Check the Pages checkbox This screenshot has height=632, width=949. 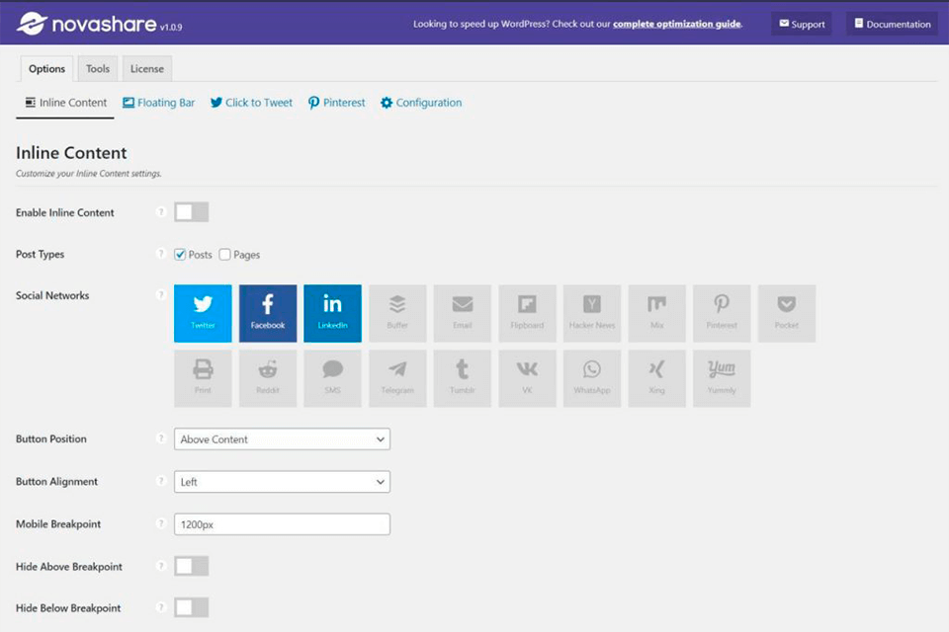(225, 254)
